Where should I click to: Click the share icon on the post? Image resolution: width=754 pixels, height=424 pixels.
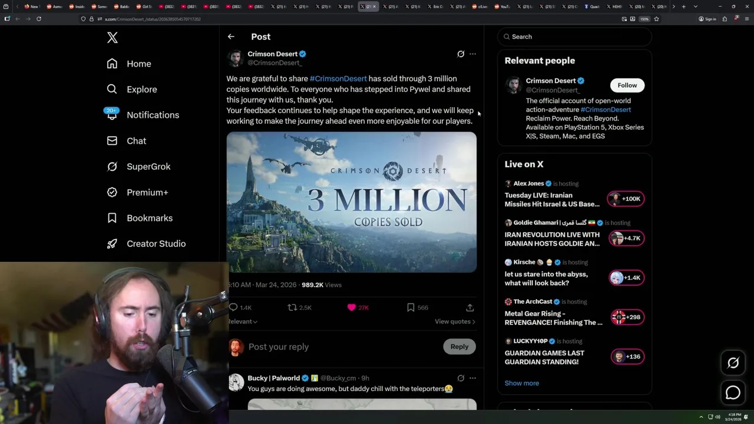469,307
